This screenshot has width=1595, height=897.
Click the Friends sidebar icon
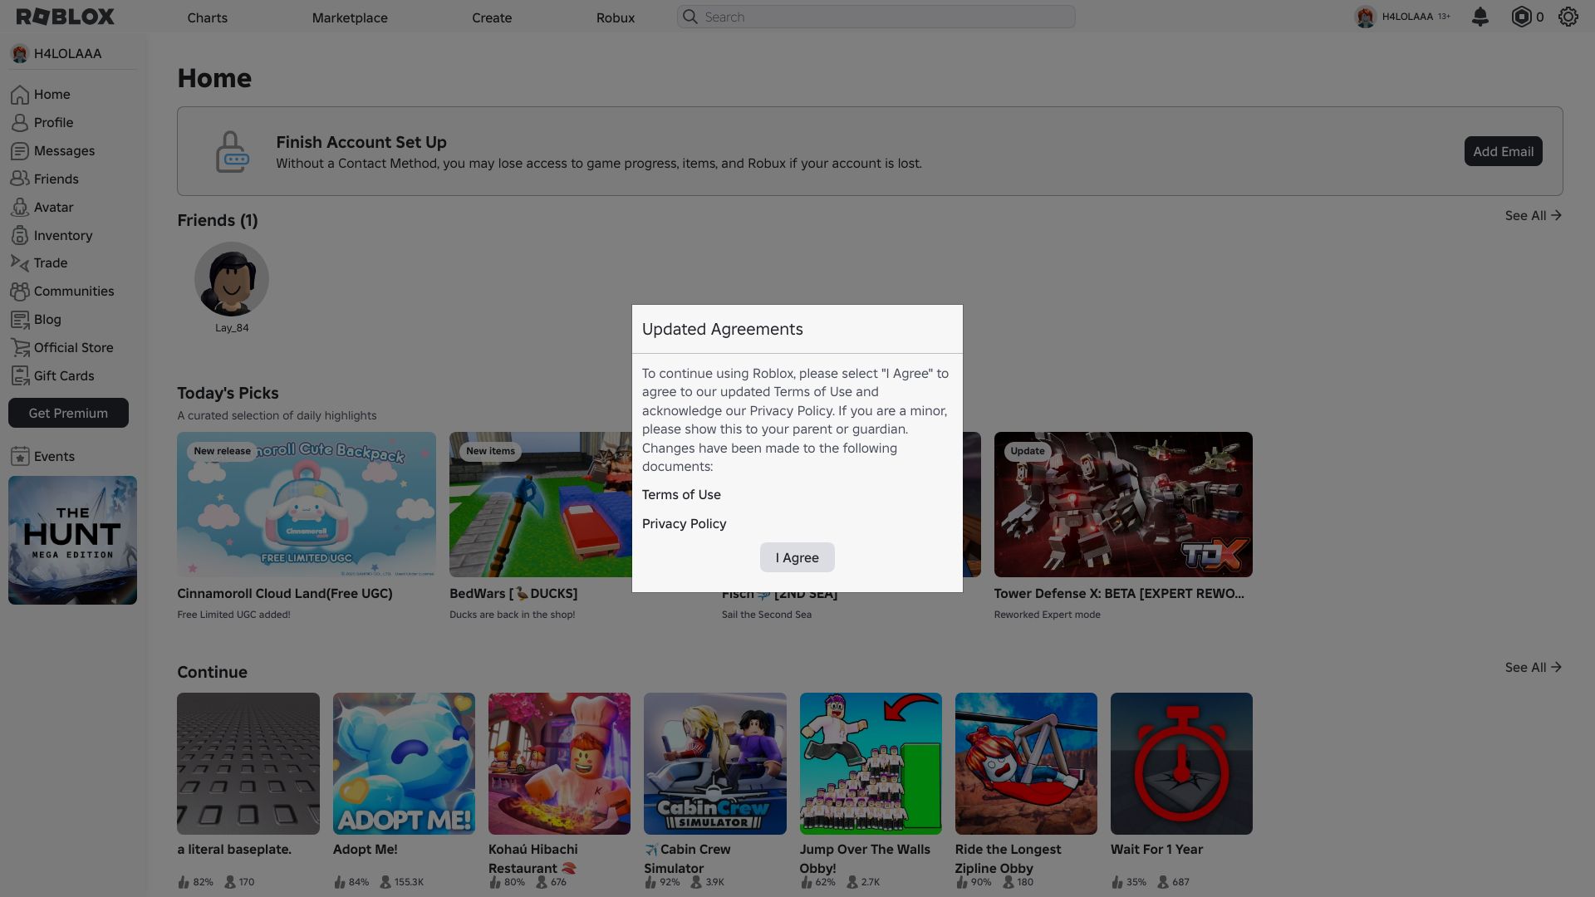[20, 179]
